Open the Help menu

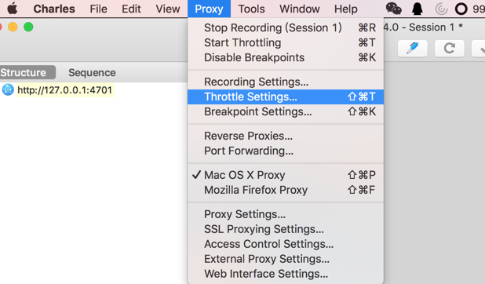346,9
